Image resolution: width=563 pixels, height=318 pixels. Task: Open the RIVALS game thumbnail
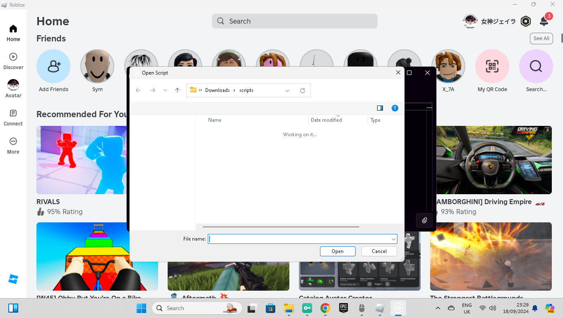point(81,160)
